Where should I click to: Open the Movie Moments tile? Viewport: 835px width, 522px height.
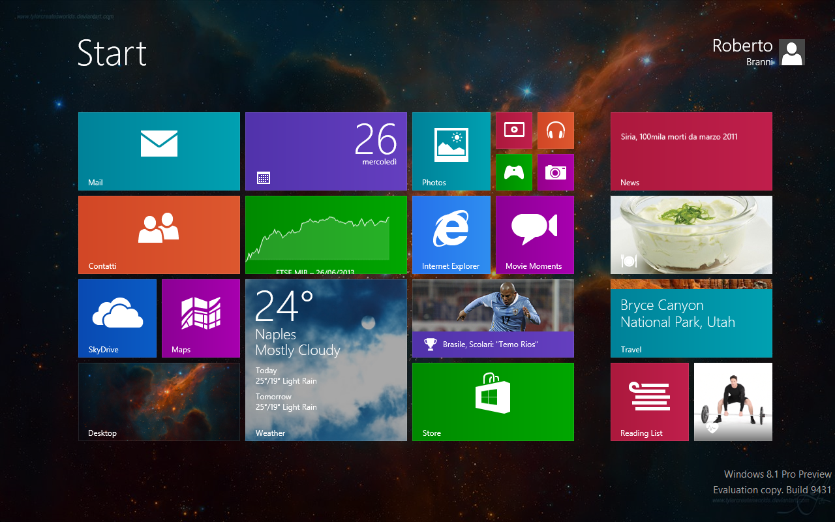point(535,235)
